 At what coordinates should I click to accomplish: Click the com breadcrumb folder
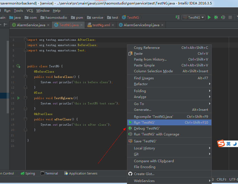pyautogui.click(x=31, y=18)
